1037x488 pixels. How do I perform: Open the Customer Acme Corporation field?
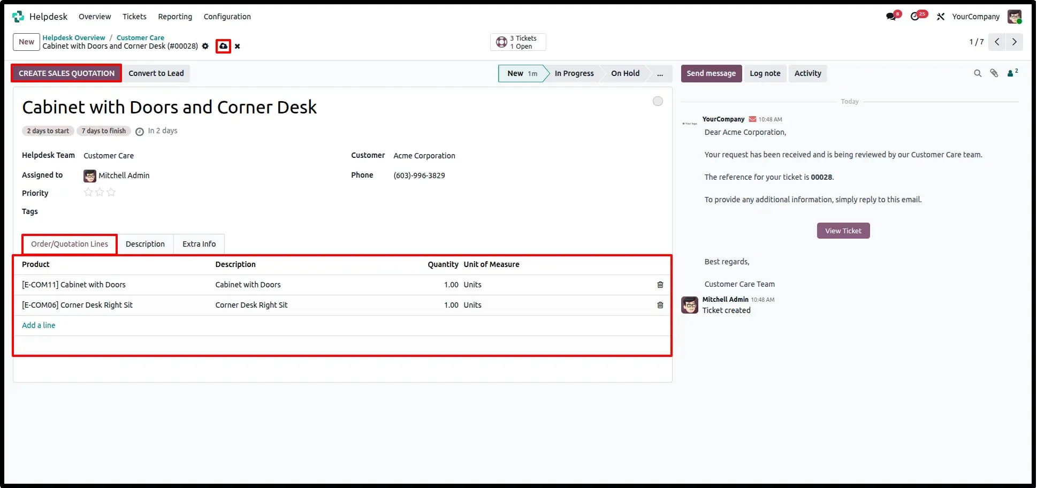pos(424,156)
